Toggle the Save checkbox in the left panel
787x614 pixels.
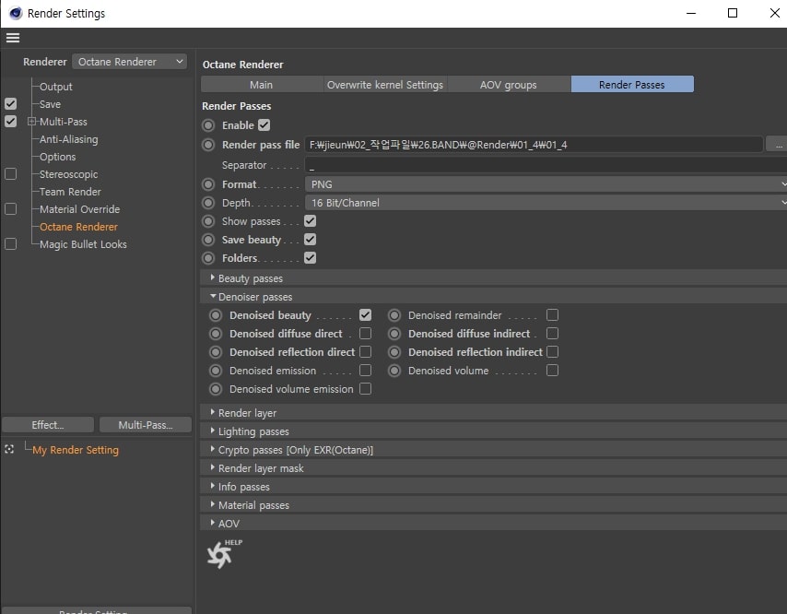point(10,104)
